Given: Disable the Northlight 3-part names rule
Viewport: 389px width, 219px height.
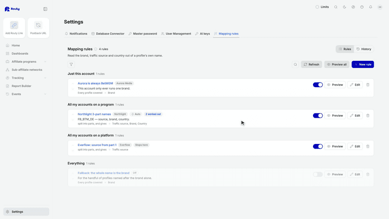Looking at the screenshot, I should (318, 116).
